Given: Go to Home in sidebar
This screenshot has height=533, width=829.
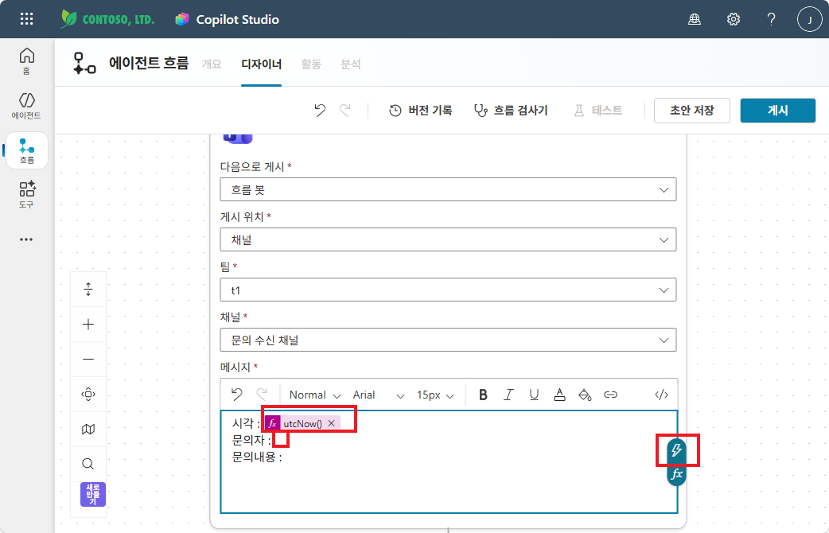Looking at the screenshot, I should [x=26, y=60].
